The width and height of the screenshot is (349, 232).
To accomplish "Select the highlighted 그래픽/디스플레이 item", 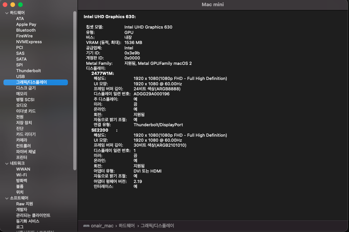I will click(35, 83).
